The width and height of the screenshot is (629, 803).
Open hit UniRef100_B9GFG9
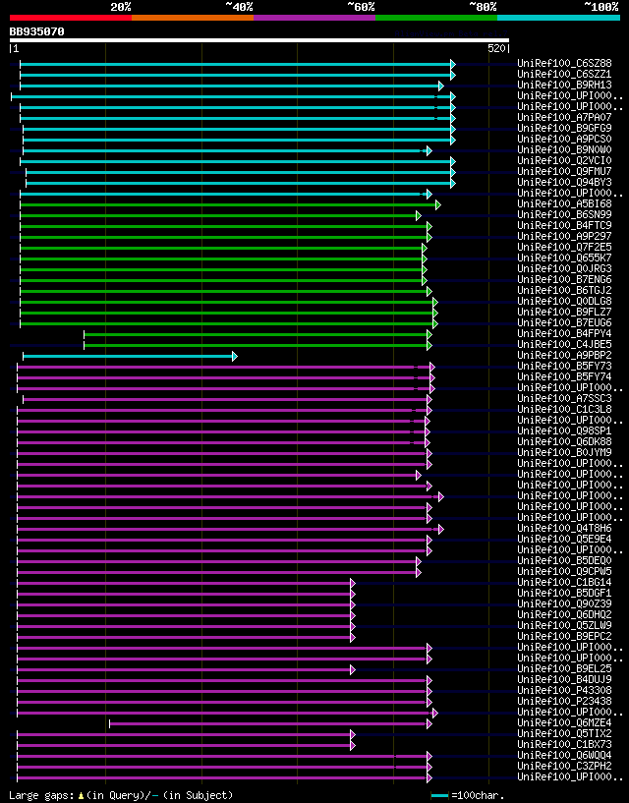(564, 128)
